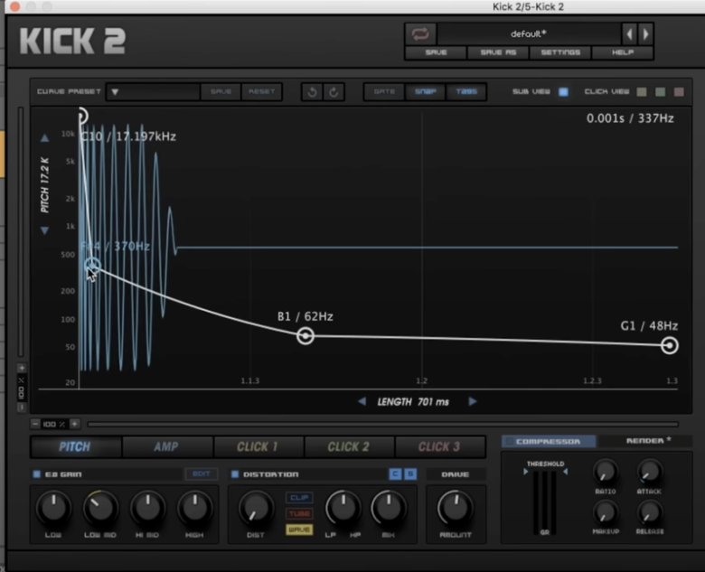
Task: Toggle the Sub View indicator
Action: 563,92
